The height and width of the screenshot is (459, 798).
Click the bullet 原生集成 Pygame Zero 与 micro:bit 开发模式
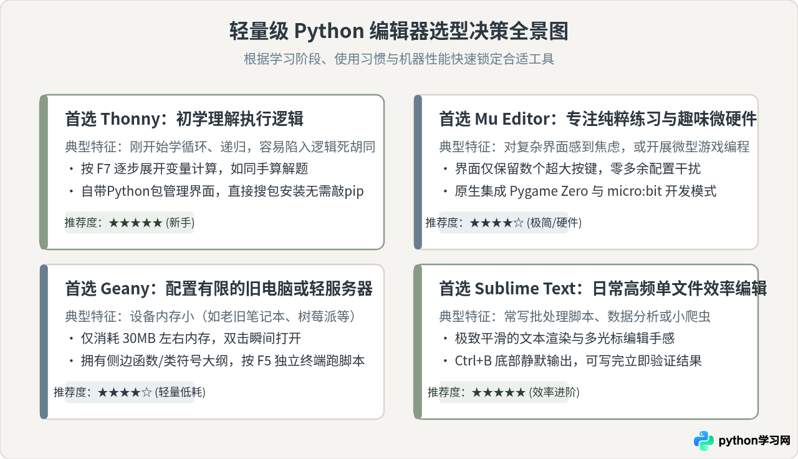tap(579, 191)
